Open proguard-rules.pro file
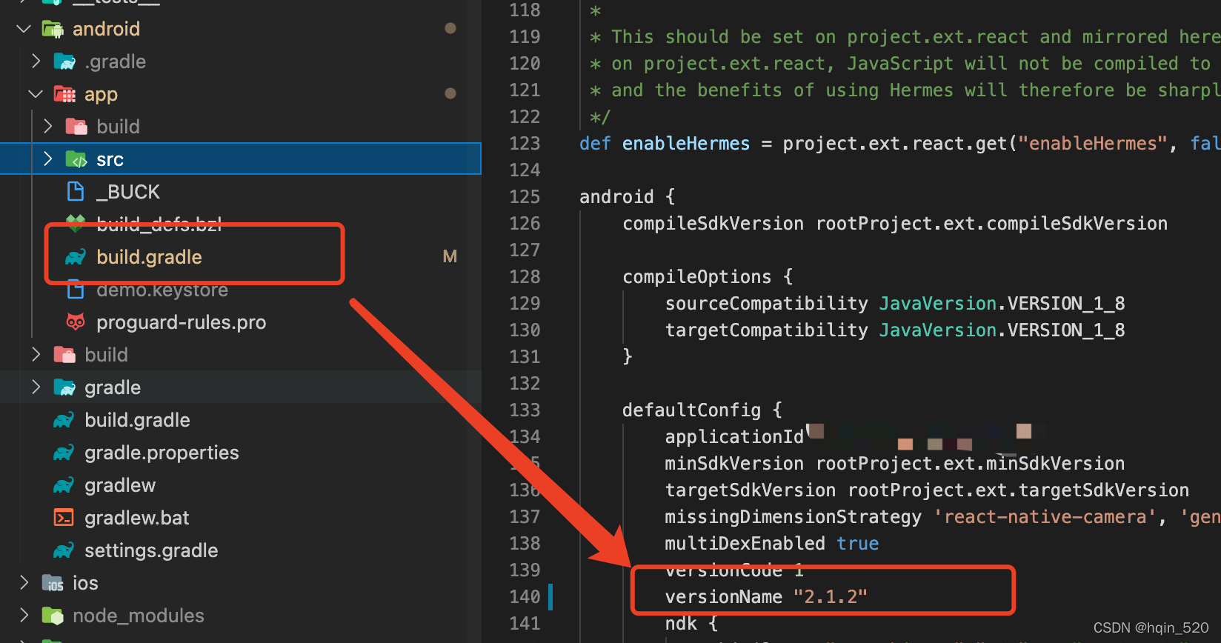This screenshot has height=643, width=1221. 181,322
